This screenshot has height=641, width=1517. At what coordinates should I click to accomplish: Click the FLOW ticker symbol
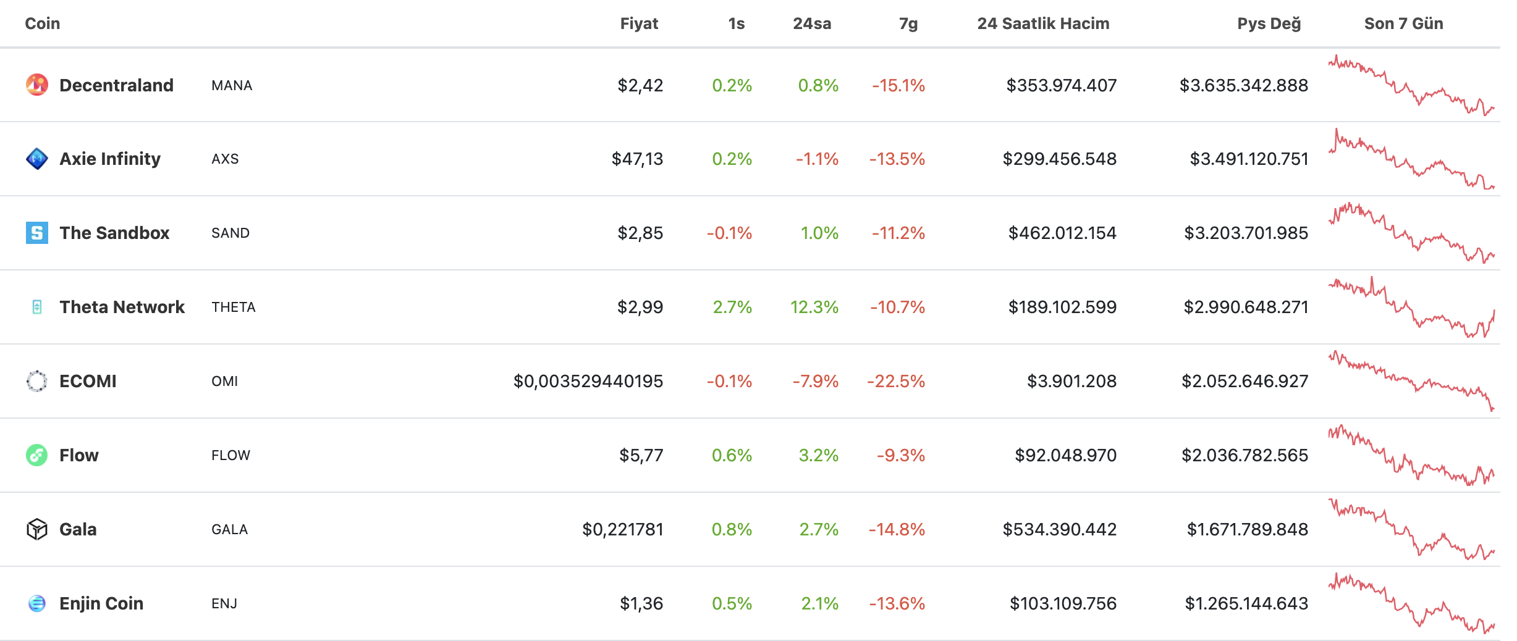[230, 456]
